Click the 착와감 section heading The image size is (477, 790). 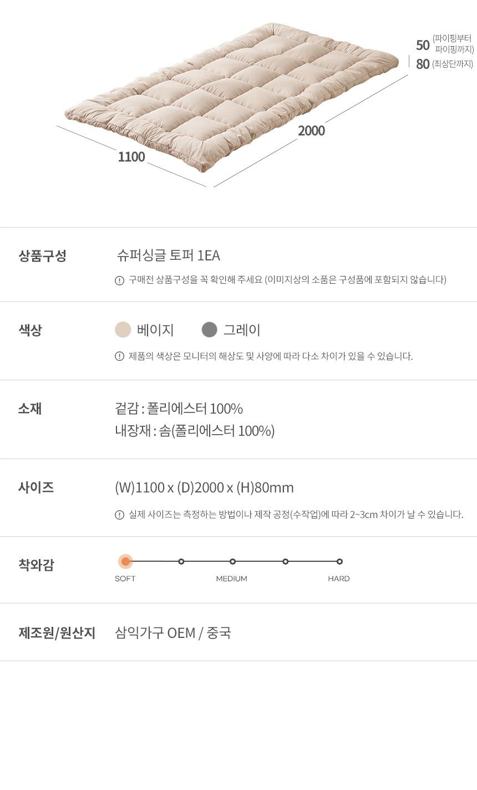click(37, 565)
